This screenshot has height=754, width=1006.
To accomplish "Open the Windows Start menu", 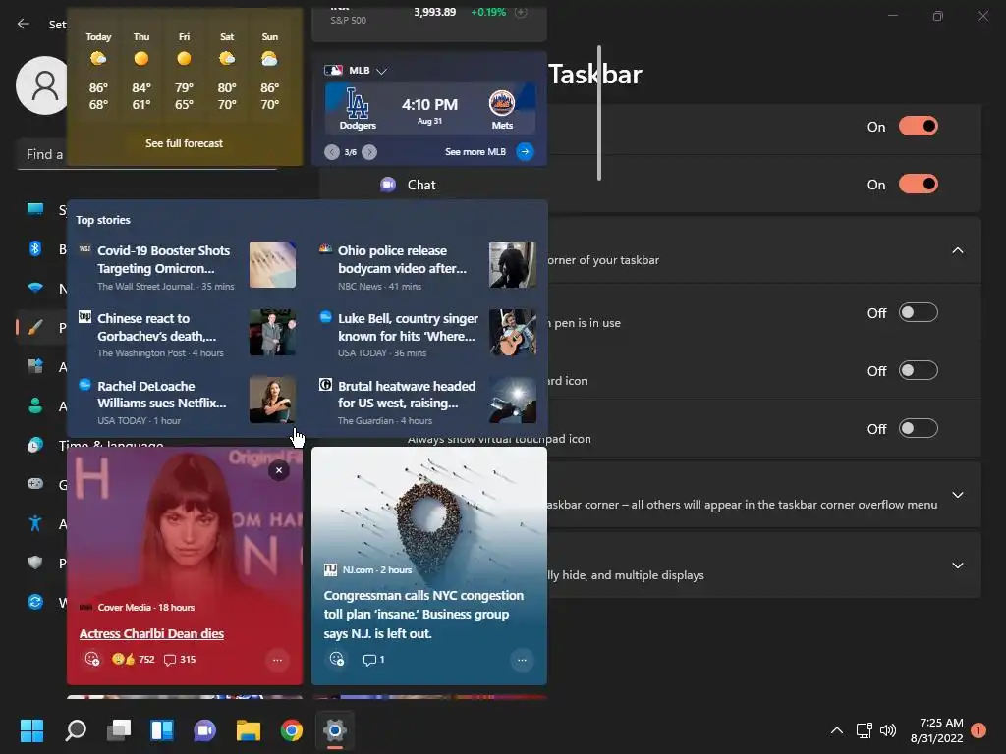I will pos(31,730).
